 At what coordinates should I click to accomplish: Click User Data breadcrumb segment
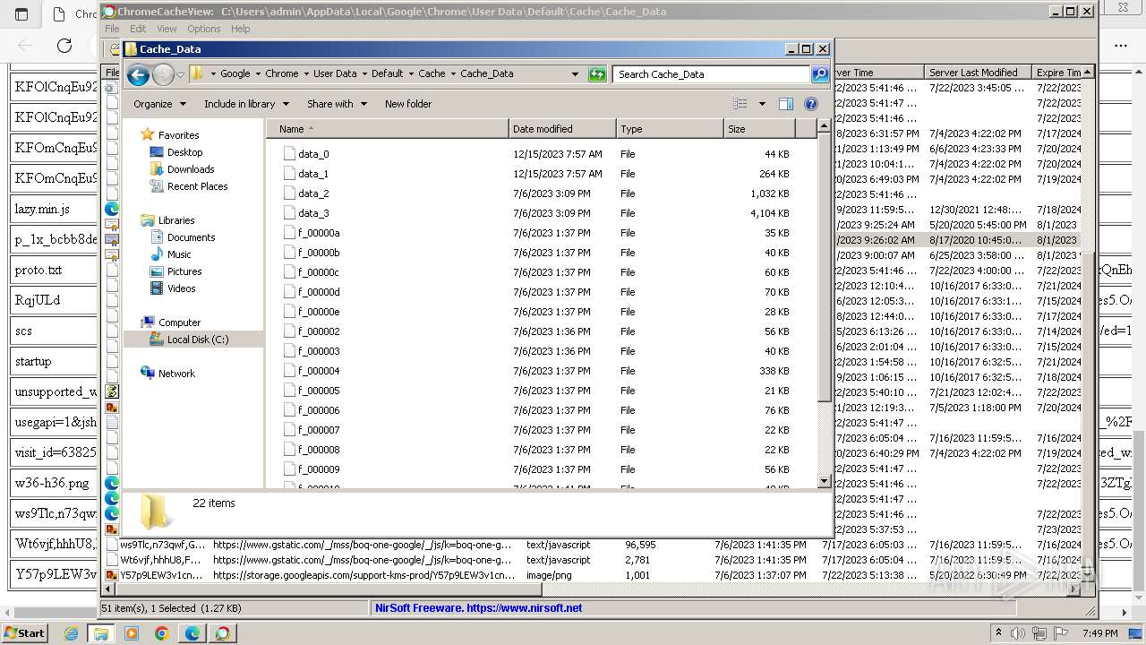tap(335, 73)
